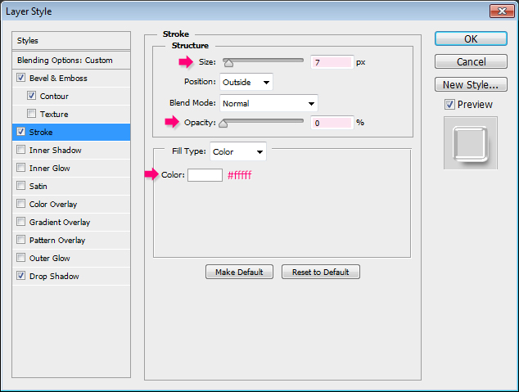The height and width of the screenshot is (392, 519).
Task: Uncheck the Drop Shadow checkbox
Action: pos(20,276)
